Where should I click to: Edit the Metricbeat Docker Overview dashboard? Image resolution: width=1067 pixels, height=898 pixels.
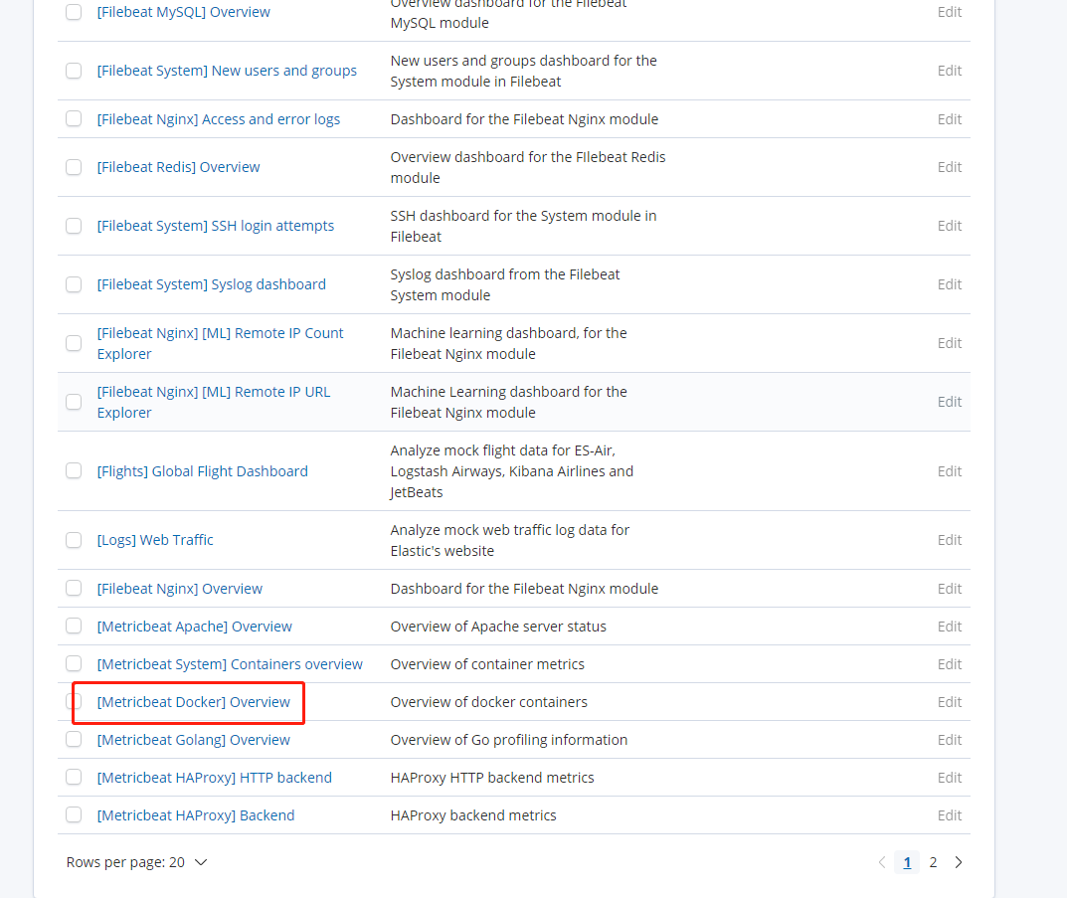pos(950,702)
